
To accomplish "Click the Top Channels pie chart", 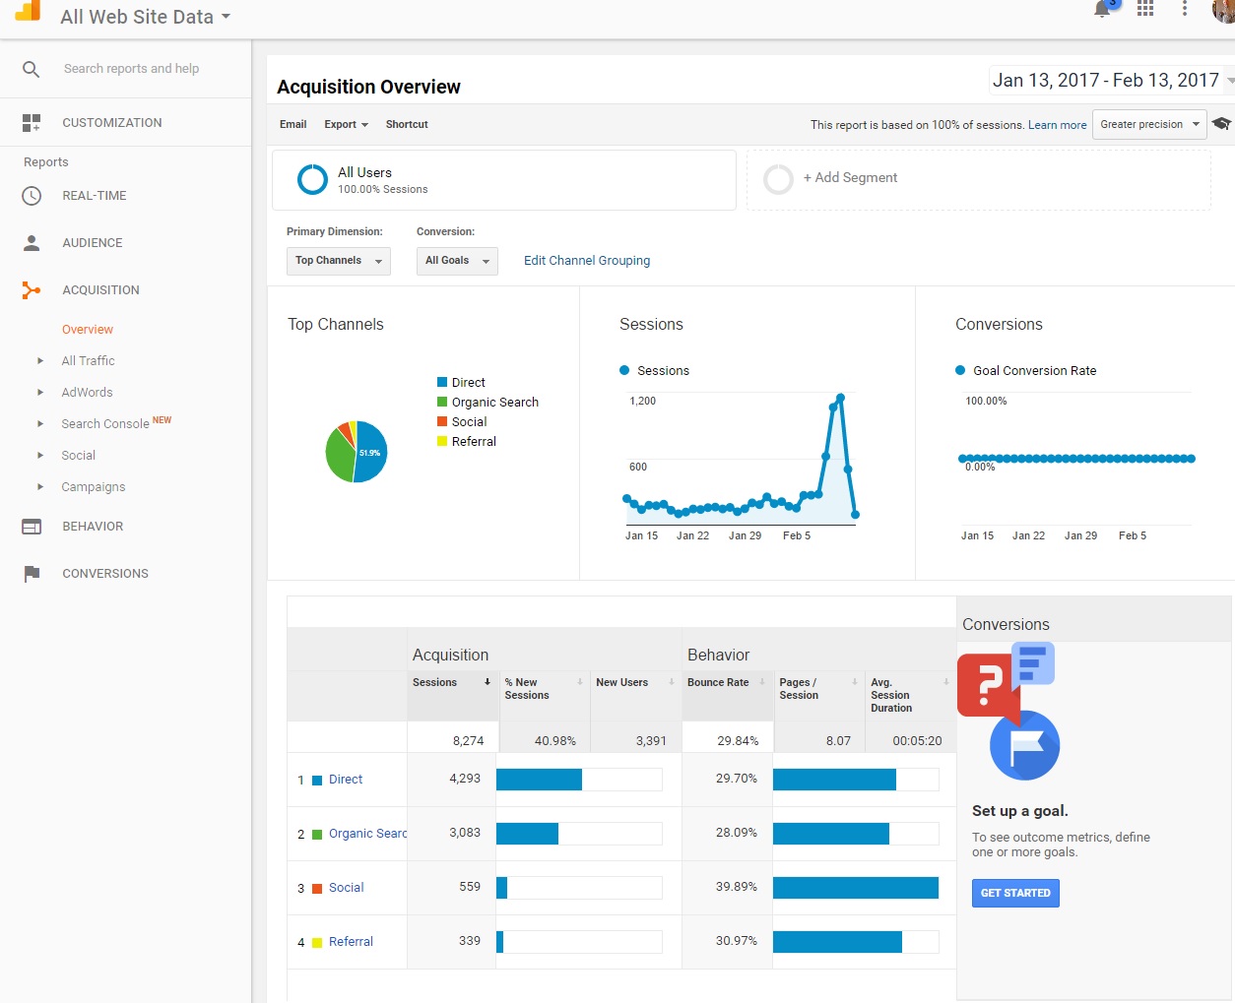I will coord(357,452).
